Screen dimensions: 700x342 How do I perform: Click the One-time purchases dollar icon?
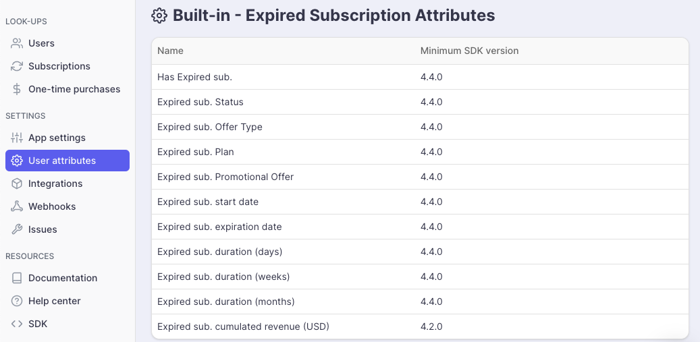point(17,89)
